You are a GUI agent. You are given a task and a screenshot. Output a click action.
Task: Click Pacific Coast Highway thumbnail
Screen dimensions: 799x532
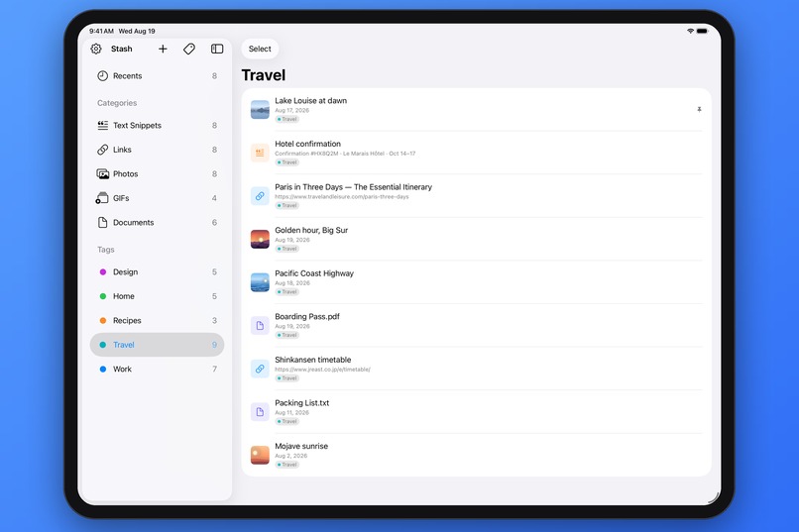[x=260, y=282]
